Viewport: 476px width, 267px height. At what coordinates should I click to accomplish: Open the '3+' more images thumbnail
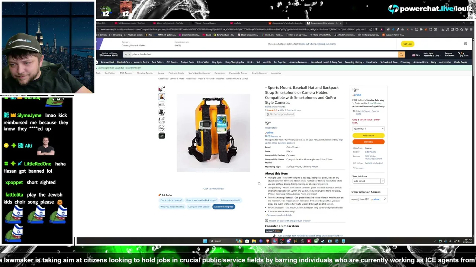(x=161, y=136)
